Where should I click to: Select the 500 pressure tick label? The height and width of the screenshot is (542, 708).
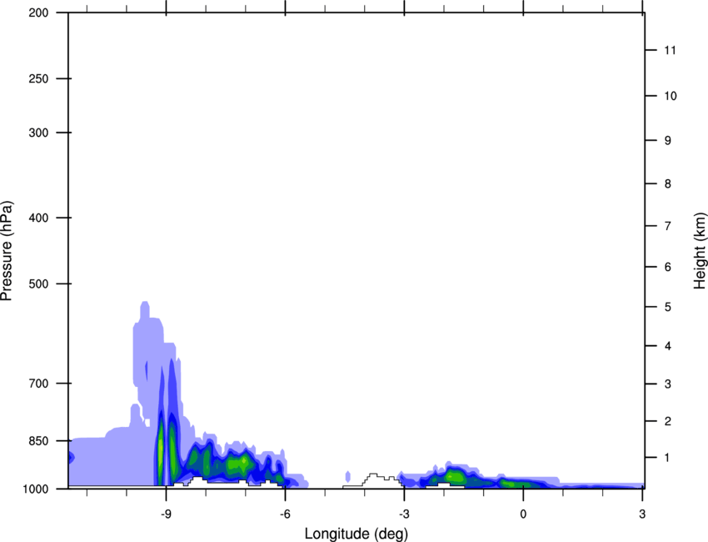click(x=38, y=284)
